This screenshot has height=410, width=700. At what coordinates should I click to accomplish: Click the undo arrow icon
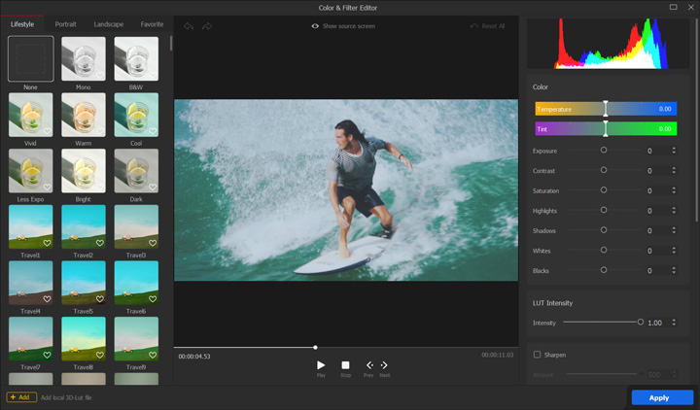point(189,26)
